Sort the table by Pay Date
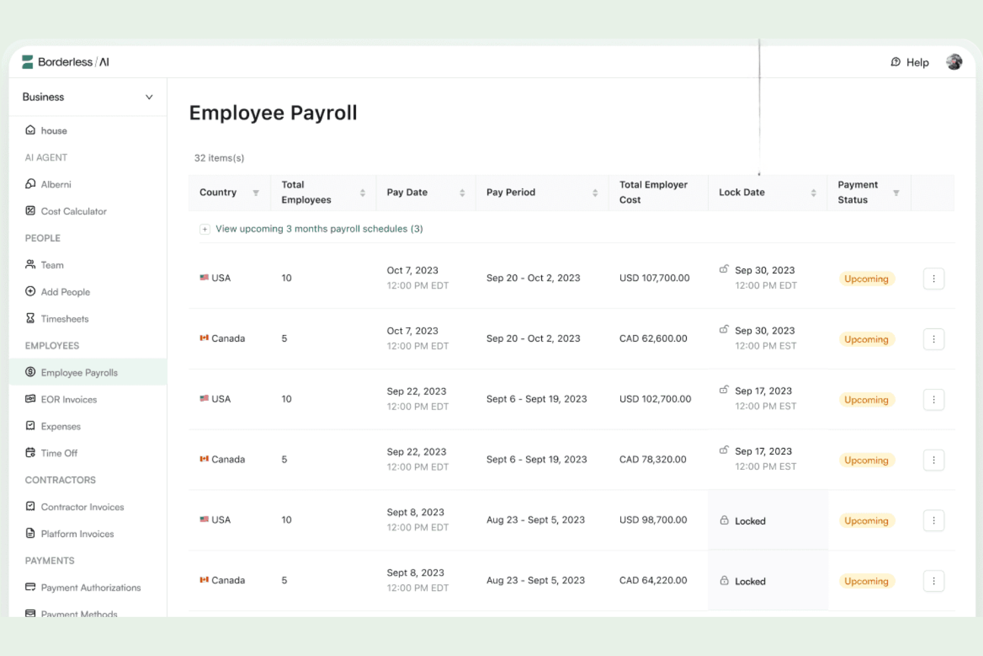983x656 pixels. tap(463, 192)
